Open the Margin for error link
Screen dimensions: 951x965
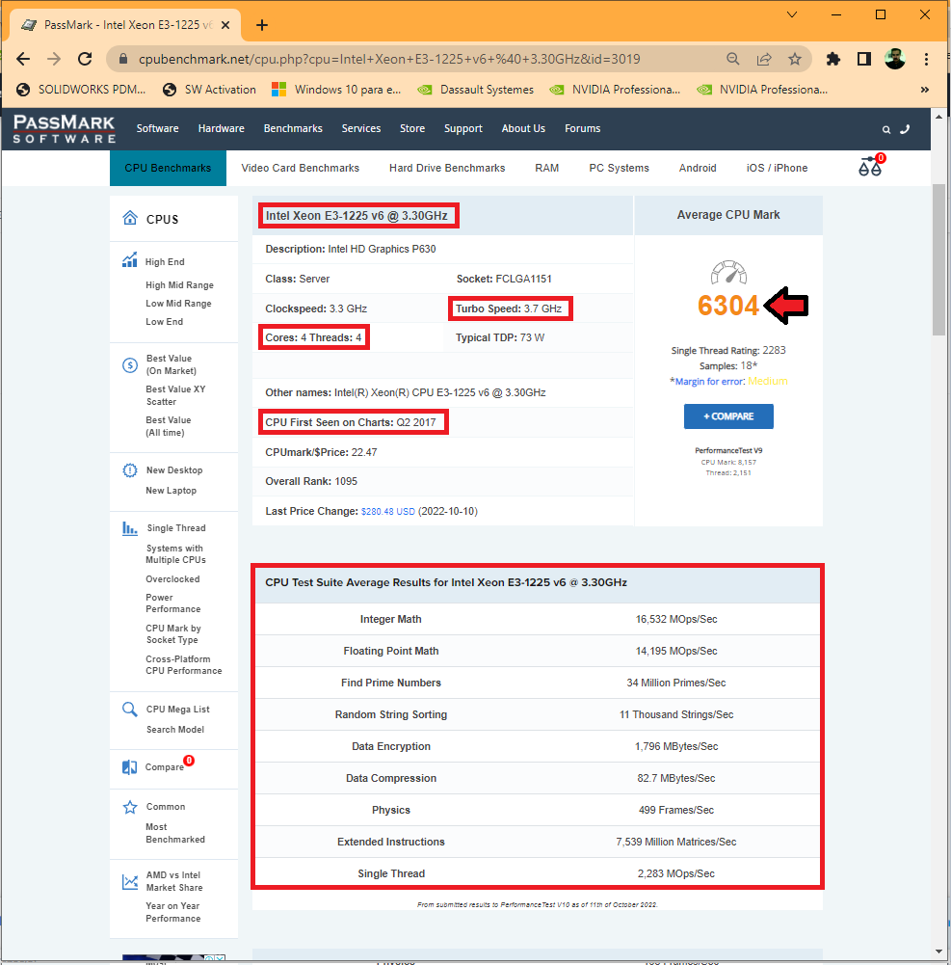click(x=709, y=382)
